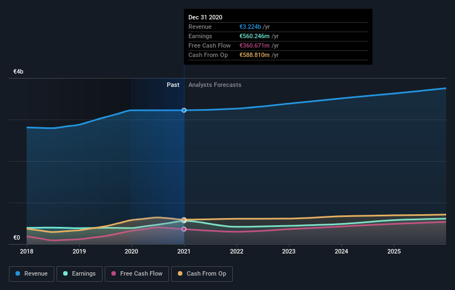Click the 2018 x-axis label
The width and height of the screenshot is (455, 290).
(27, 251)
